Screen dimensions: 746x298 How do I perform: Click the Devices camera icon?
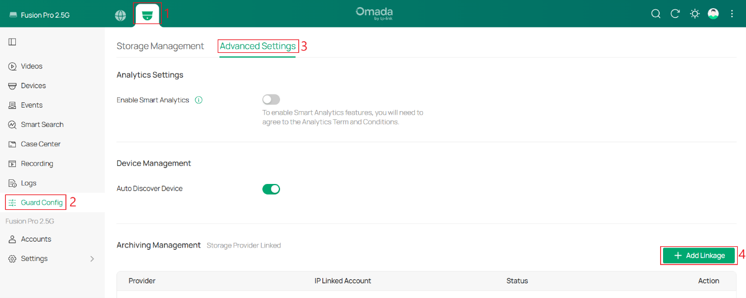point(12,86)
